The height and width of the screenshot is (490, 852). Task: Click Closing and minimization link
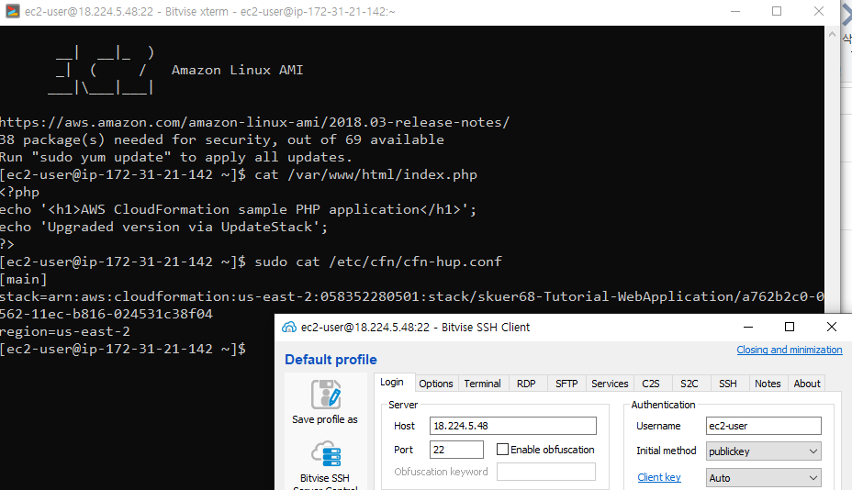789,350
